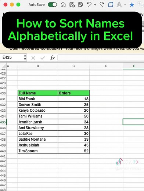Click cell with Tim Spoom
The image size is (144, 191).
38,151
